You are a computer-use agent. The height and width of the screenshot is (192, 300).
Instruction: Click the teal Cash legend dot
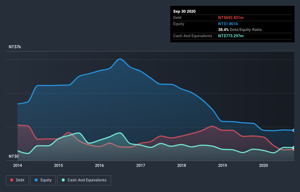coord(63,180)
